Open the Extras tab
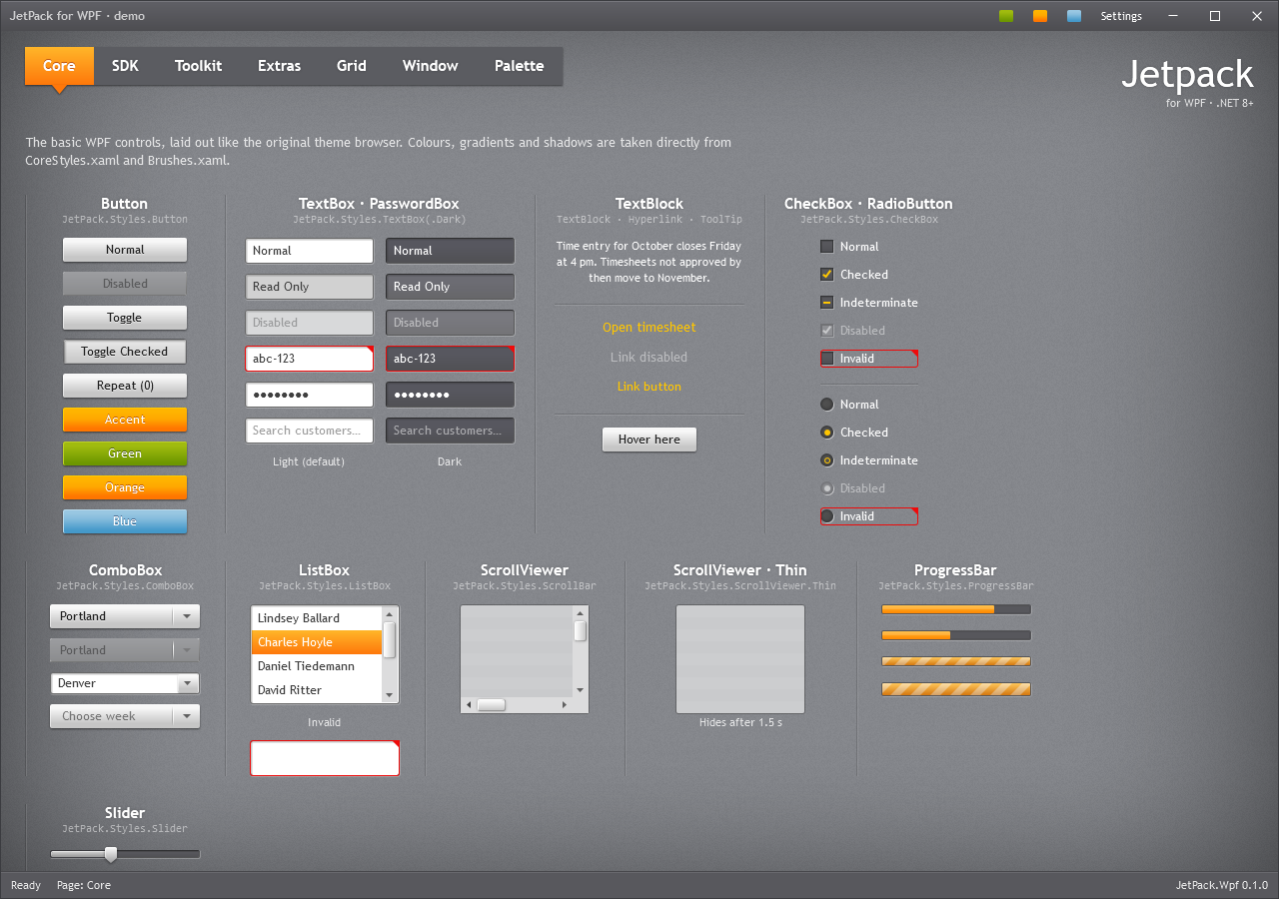Image resolution: width=1279 pixels, height=899 pixels. (x=279, y=66)
